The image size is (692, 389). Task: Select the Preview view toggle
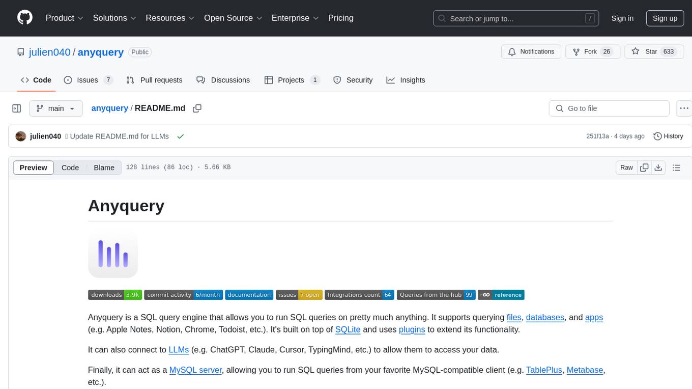tap(34, 168)
